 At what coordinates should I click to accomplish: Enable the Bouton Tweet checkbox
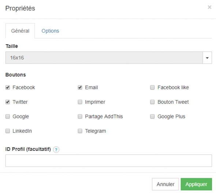(152, 102)
